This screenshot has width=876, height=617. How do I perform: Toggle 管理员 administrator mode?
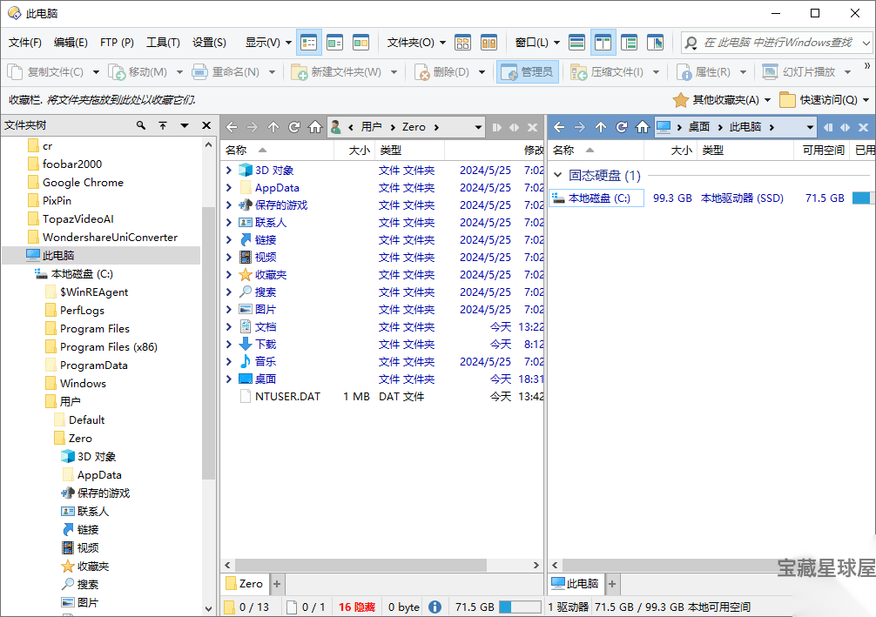[x=528, y=72]
